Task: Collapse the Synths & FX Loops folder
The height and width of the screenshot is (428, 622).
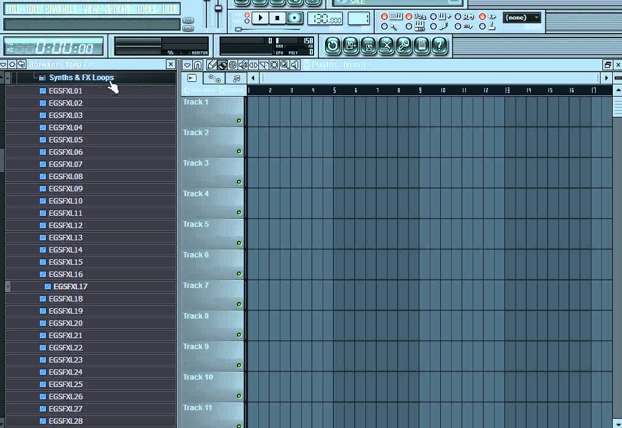Action: pyautogui.click(x=81, y=78)
